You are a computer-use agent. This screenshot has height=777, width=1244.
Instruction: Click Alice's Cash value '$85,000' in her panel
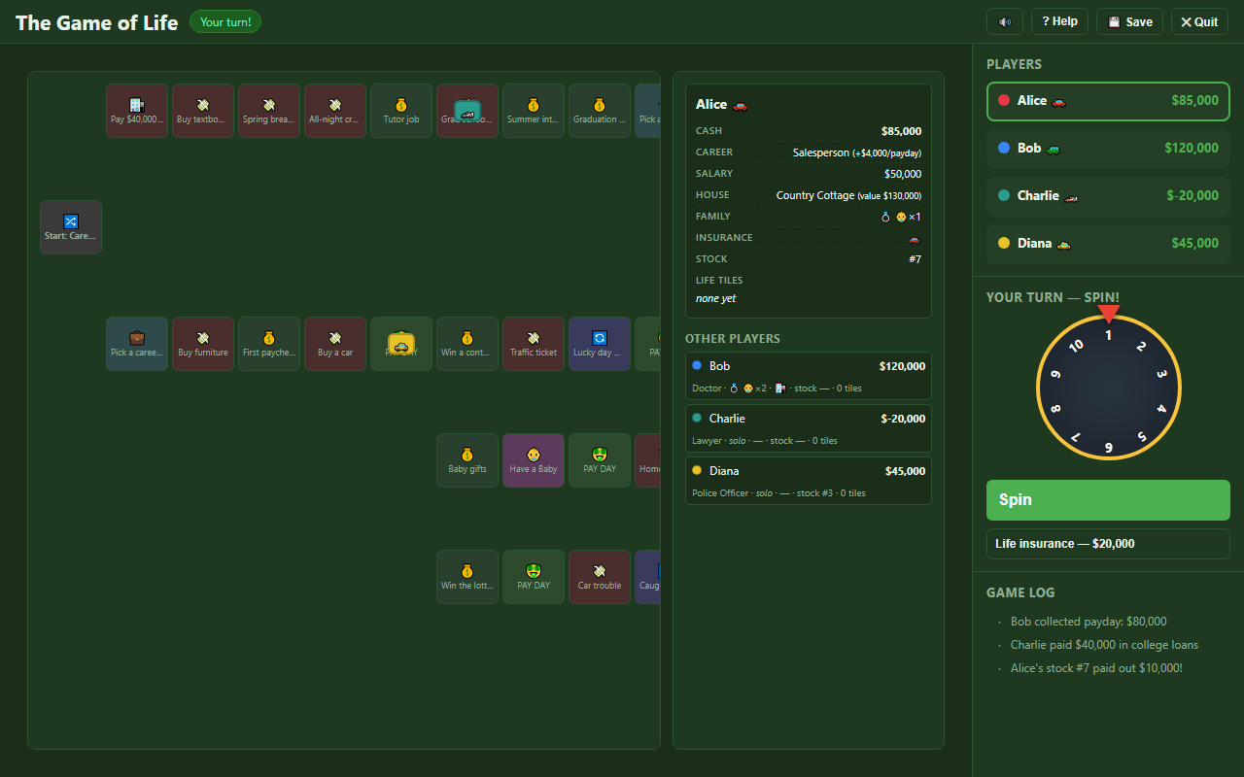902,131
